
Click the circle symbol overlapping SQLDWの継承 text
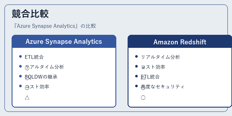point(27,78)
